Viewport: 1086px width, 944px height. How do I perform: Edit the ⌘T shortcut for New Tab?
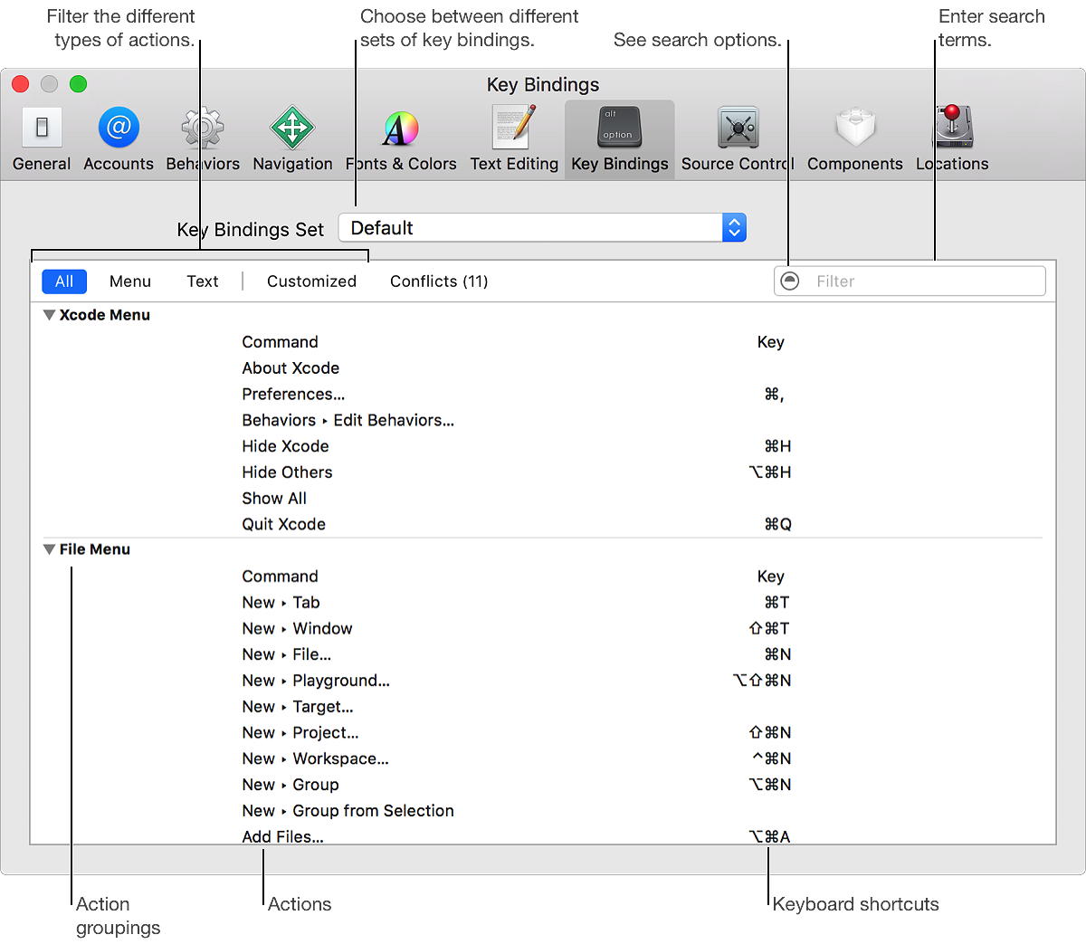(x=776, y=603)
